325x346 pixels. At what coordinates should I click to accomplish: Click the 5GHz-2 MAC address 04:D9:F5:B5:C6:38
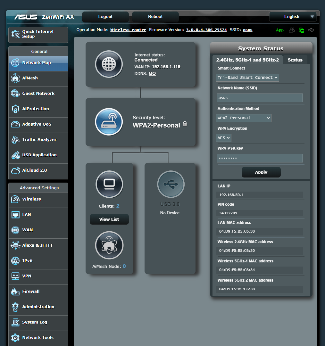pyautogui.click(x=237, y=289)
